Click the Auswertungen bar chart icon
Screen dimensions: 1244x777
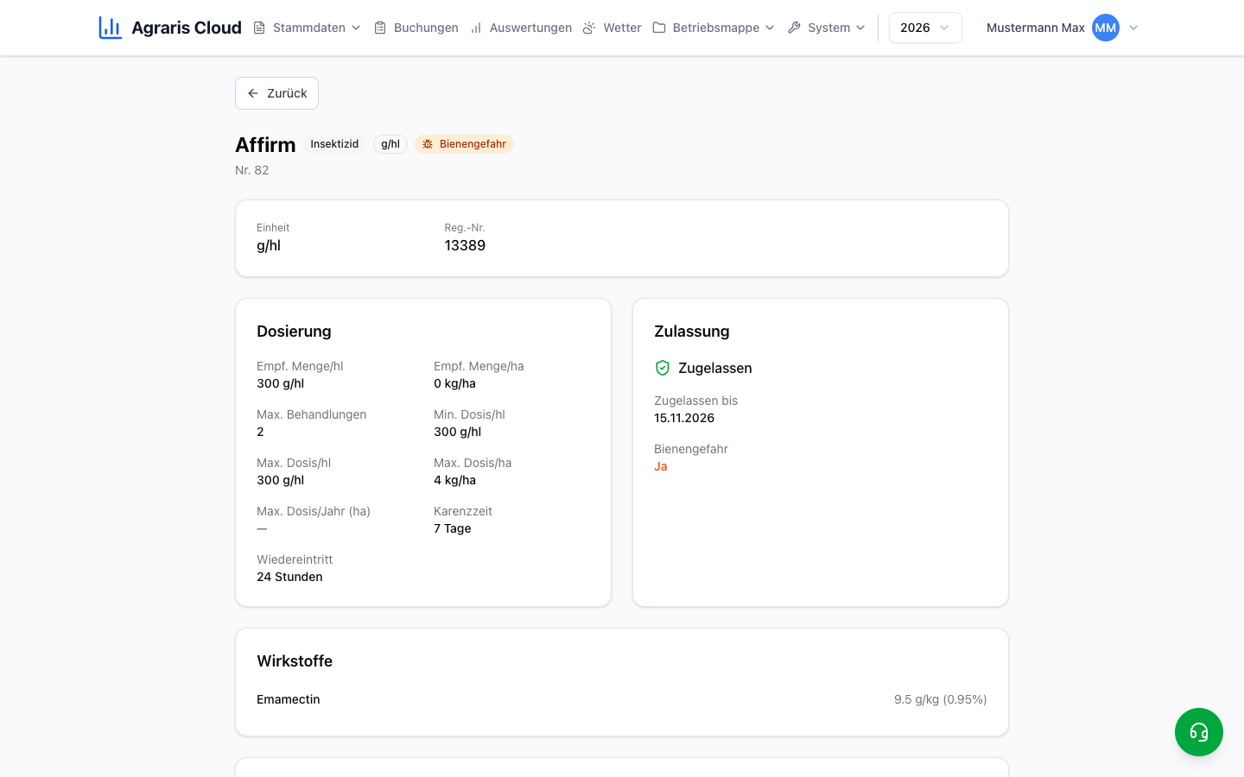[476, 28]
